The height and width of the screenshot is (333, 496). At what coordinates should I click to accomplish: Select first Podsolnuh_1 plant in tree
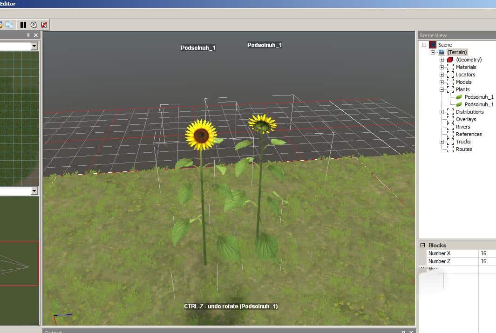(x=479, y=97)
